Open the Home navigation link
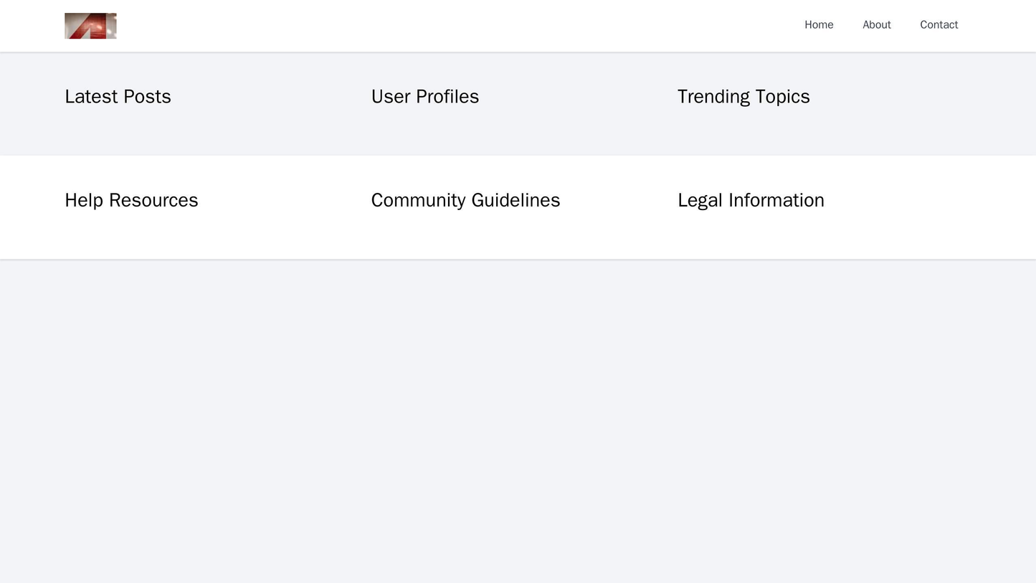The image size is (1036, 583). pyautogui.click(x=819, y=25)
